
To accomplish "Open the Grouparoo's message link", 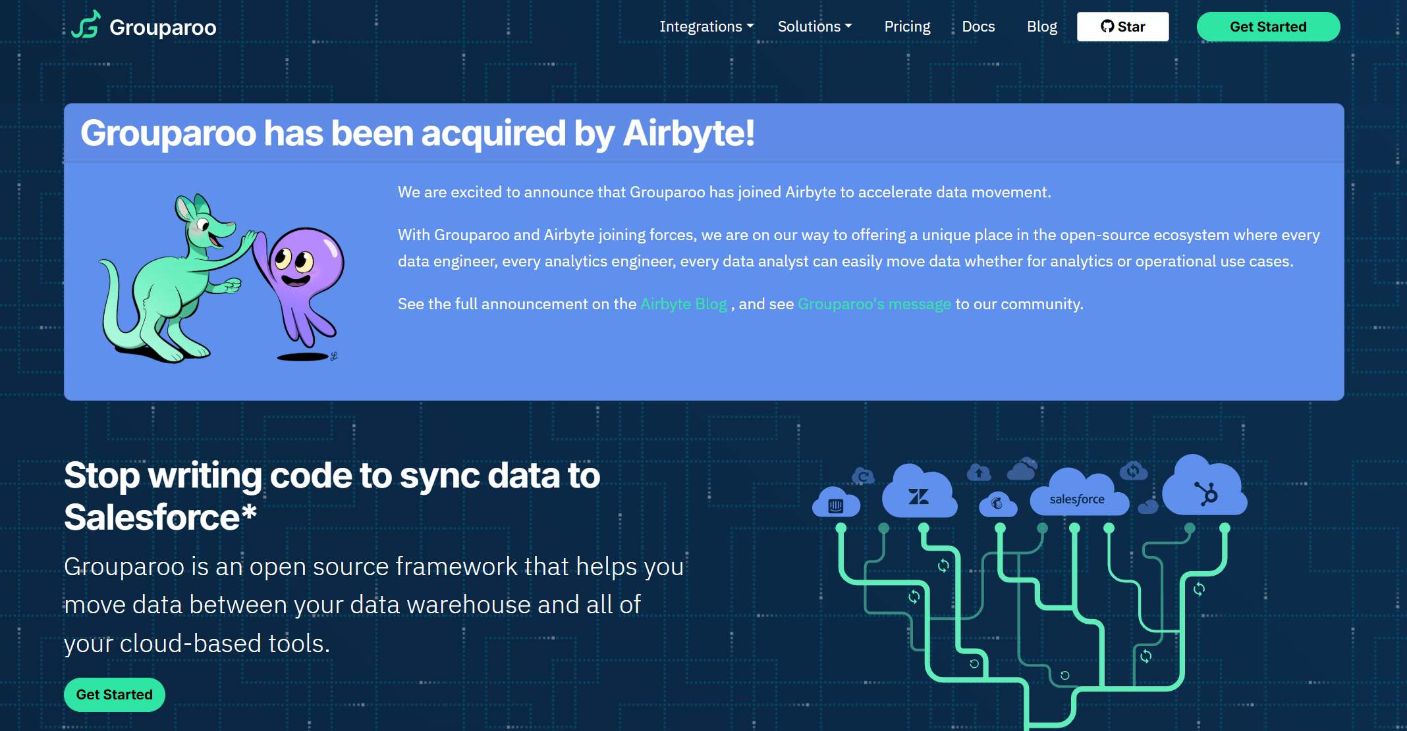I will (x=874, y=304).
